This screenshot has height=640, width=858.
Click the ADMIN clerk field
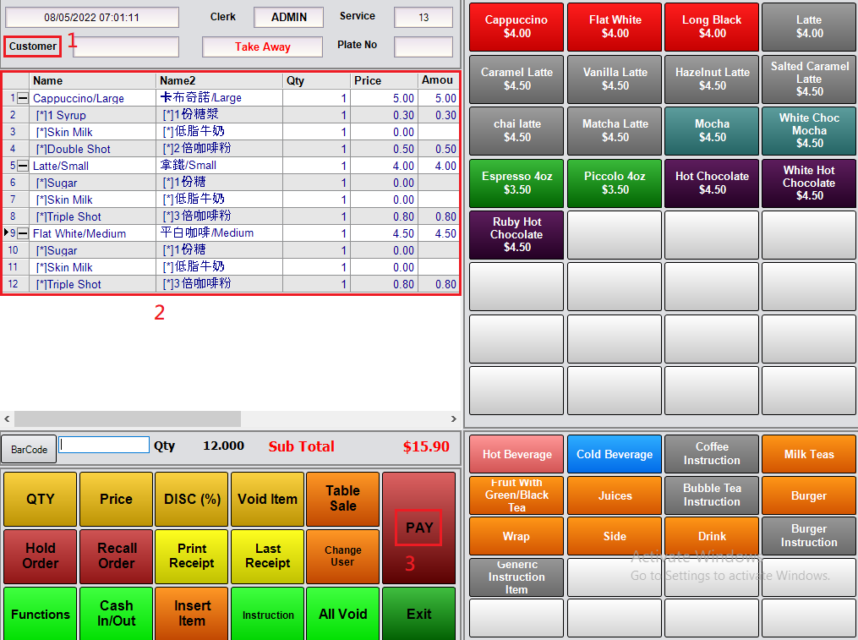pyautogui.click(x=288, y=17)
